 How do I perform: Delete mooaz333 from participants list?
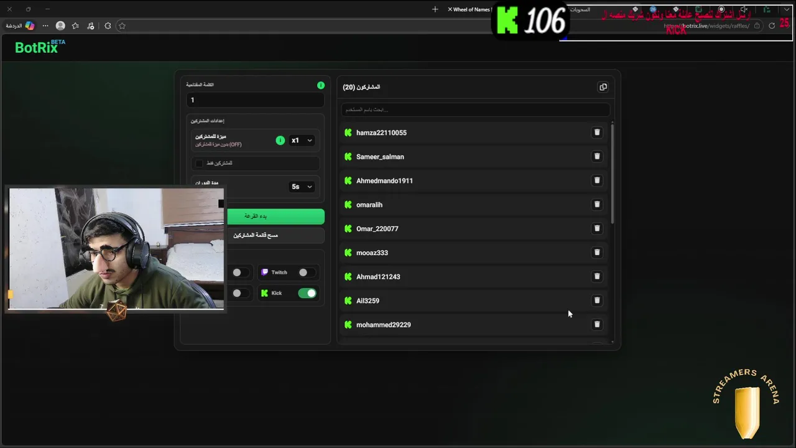[x=597, y=253]
